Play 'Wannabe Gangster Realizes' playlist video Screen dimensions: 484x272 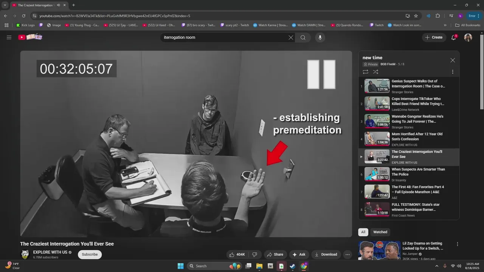(409, 121)
